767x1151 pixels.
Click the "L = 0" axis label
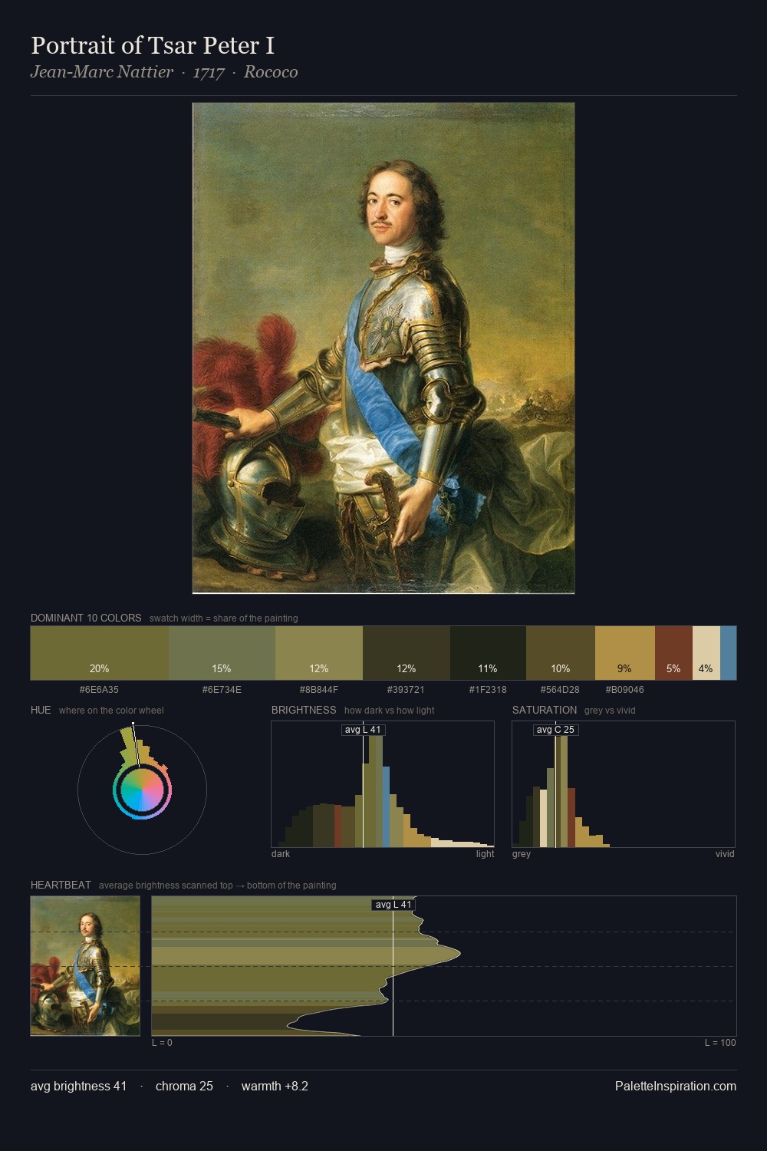(162, 1043)
